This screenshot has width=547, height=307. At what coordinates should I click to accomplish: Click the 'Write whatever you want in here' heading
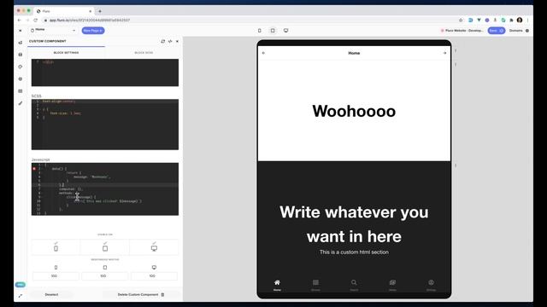pyautogui.click(x=354, y=224)
